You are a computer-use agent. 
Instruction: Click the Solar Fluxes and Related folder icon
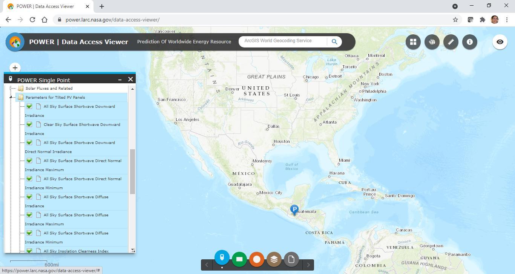(21, 89)
